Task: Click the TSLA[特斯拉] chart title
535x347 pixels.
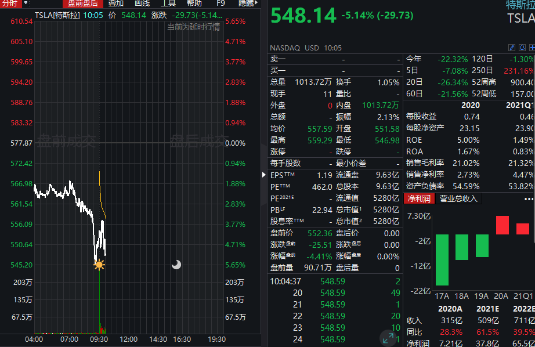Action: tap(57, 15)
